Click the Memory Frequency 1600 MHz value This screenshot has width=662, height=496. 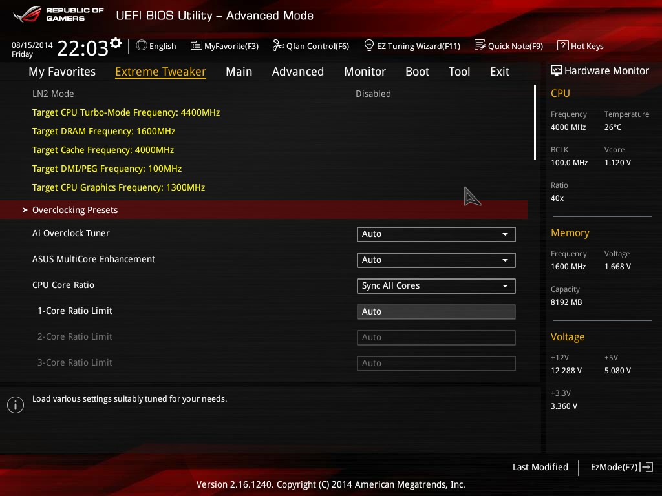tap(568, 267)
